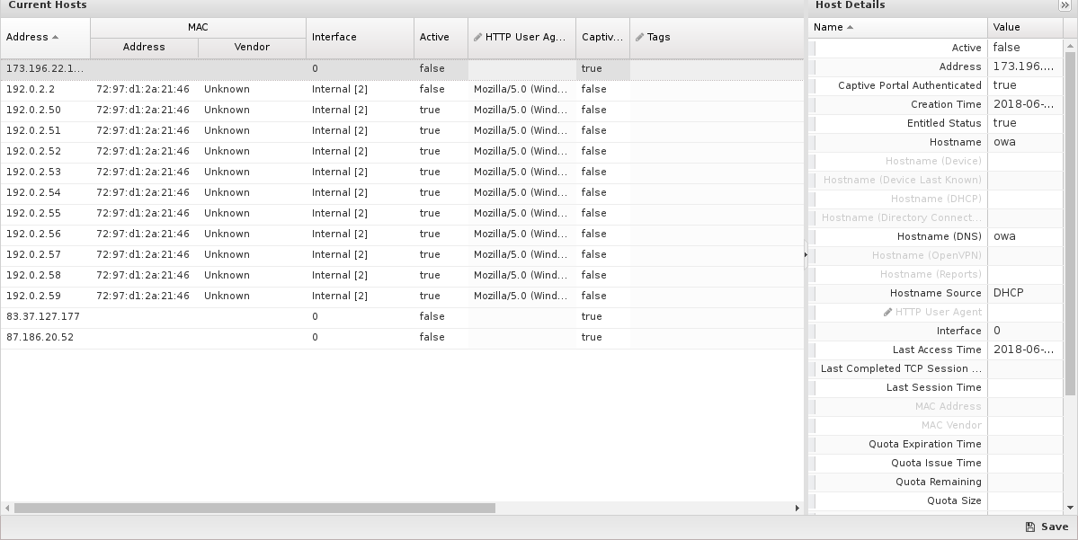Select the host row 192.0.2.59
The height and width of the screenshot is (540, 1078).
[x=402, y=296]
